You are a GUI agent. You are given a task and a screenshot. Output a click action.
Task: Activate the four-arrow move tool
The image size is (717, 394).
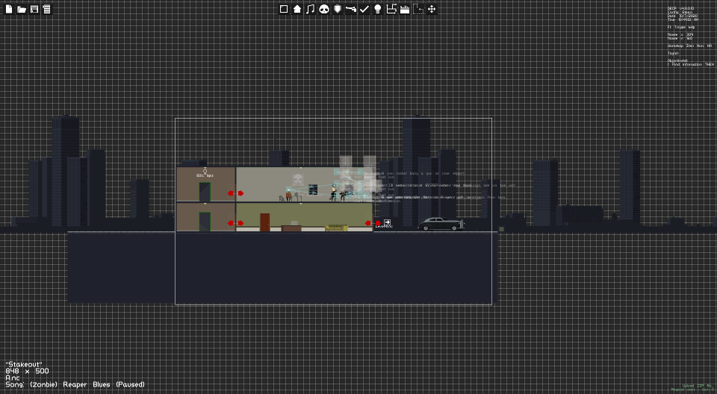click(x=432, y=9)
